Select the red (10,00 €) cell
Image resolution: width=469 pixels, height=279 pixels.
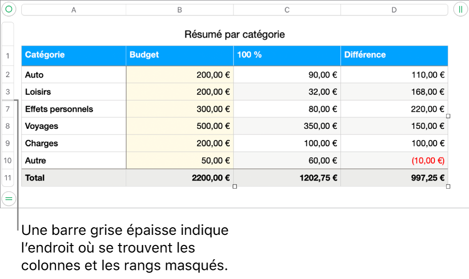(394, 160)
